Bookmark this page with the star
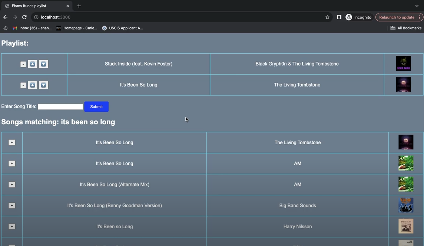This screenshot has height=246, width=424. tap(327, 17)
